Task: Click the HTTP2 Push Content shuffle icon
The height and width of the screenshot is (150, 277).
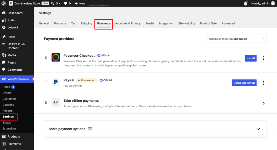Action: coord(4,44)
